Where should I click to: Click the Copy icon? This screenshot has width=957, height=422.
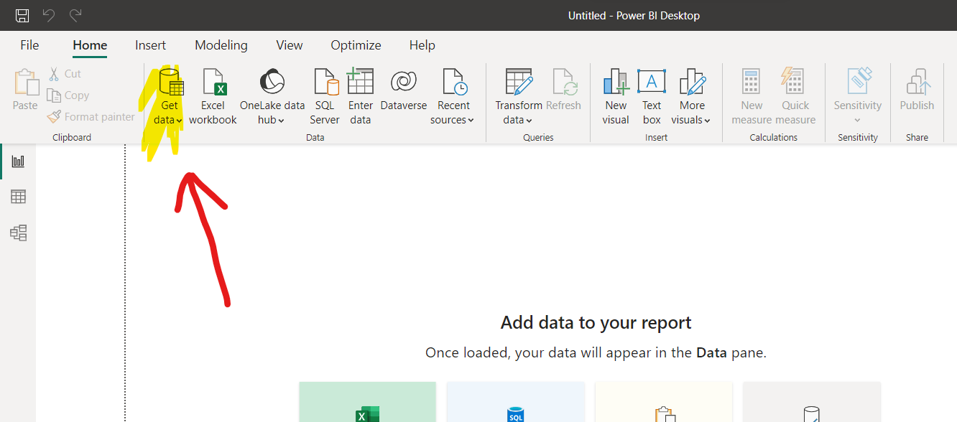[x=54, y=95]
